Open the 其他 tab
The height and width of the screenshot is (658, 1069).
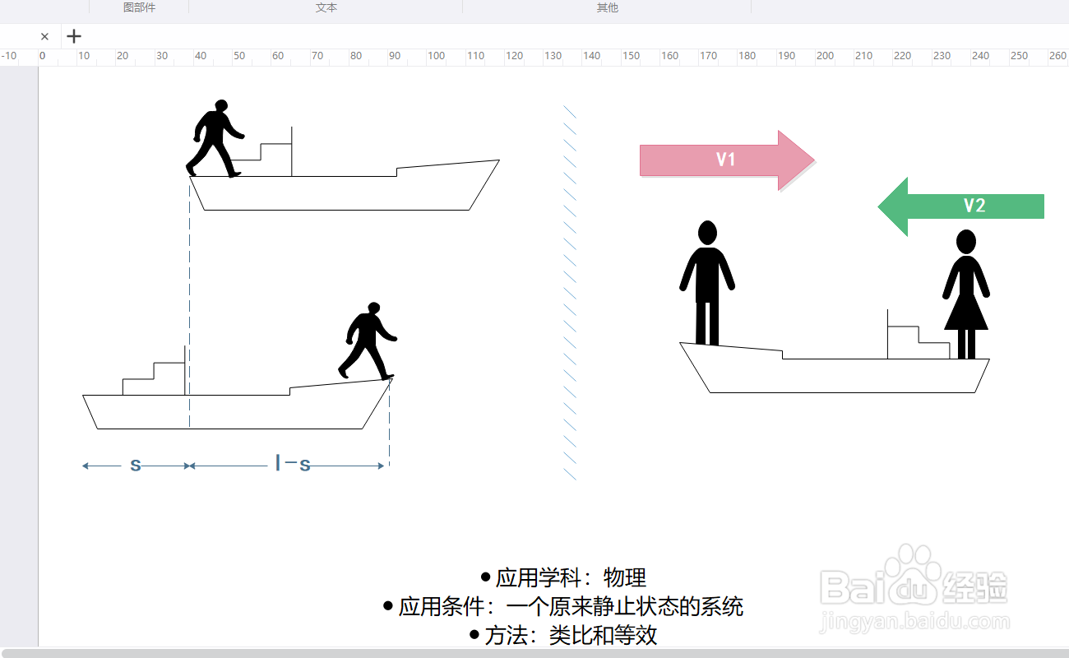607,7
